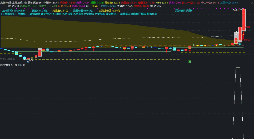Screen dimensions: 254x139
Task: Click the XG: 0.00 value
Action: click(x=20, y=65)
